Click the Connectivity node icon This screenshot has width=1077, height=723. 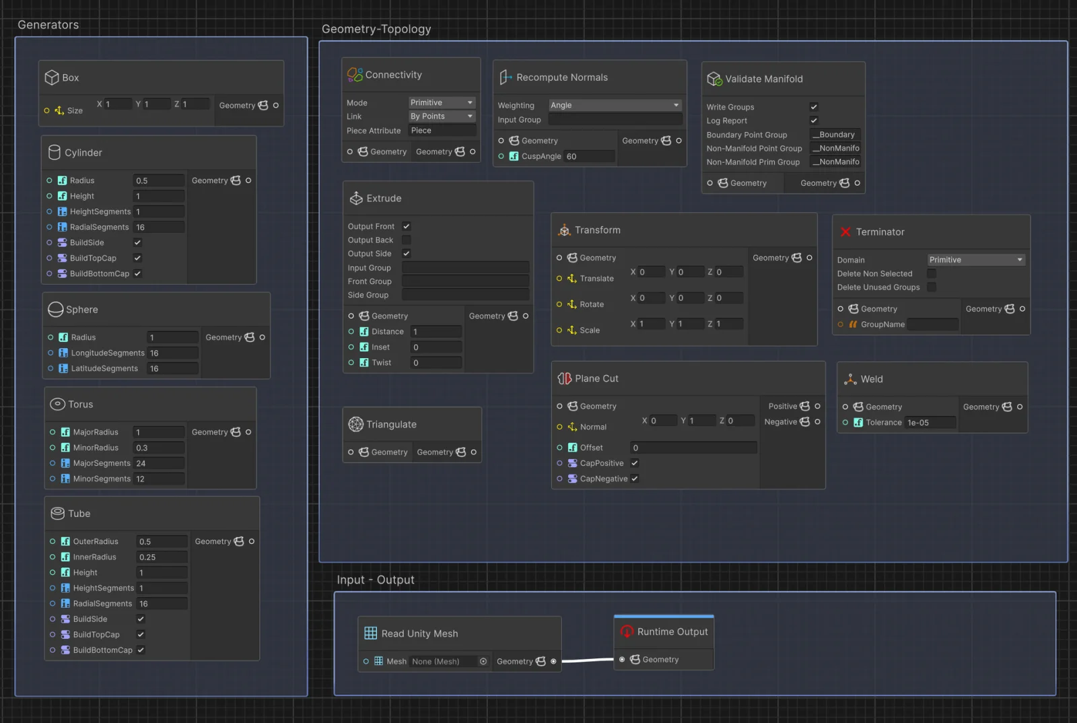tap(355, 75)
